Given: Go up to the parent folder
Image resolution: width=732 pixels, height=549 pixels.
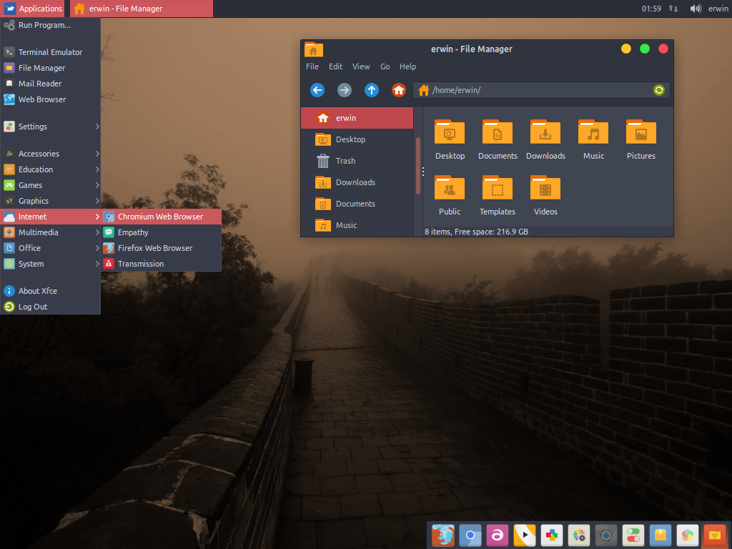Looking at the screenshot, I should [x=372, y=90].
